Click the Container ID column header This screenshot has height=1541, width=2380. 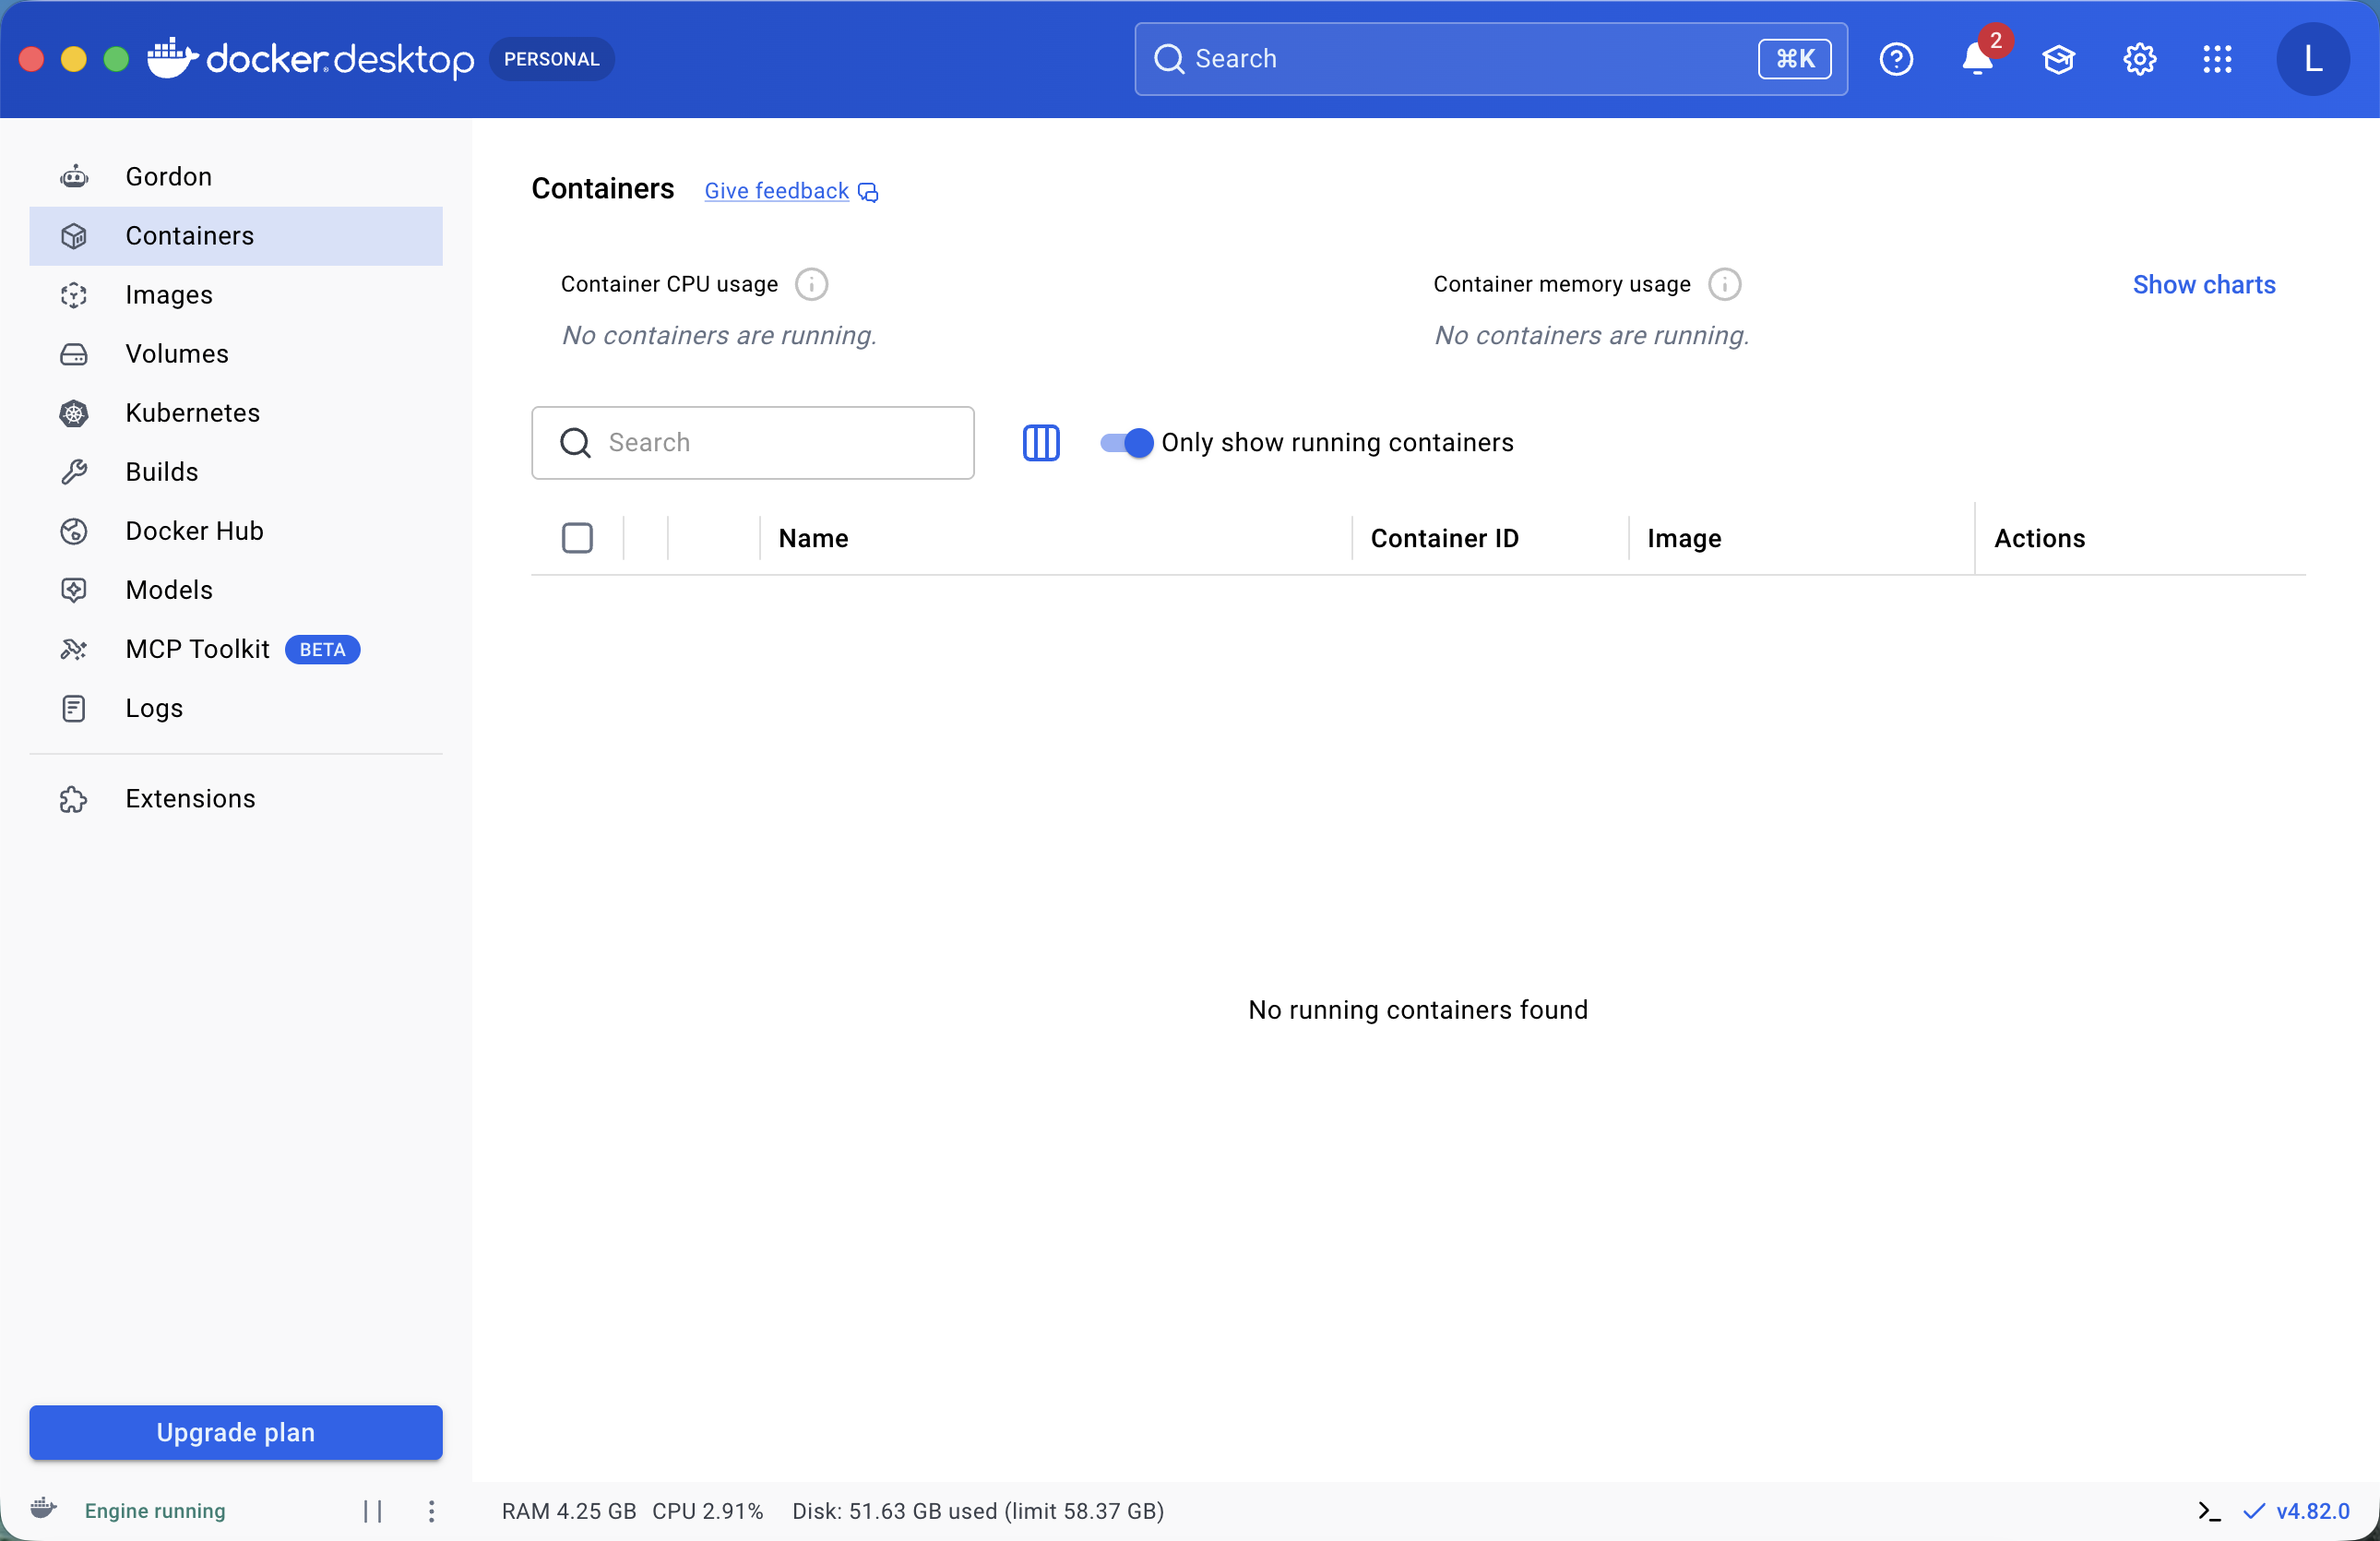1444,538
